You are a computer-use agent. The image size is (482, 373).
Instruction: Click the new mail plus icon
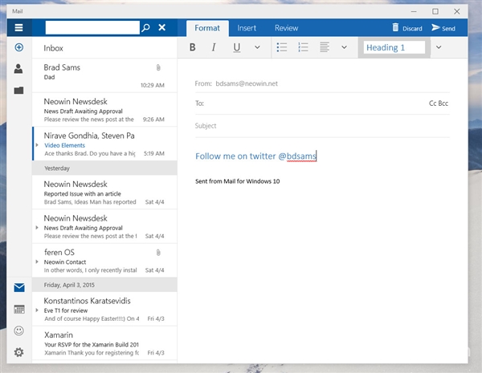[18, 47]
